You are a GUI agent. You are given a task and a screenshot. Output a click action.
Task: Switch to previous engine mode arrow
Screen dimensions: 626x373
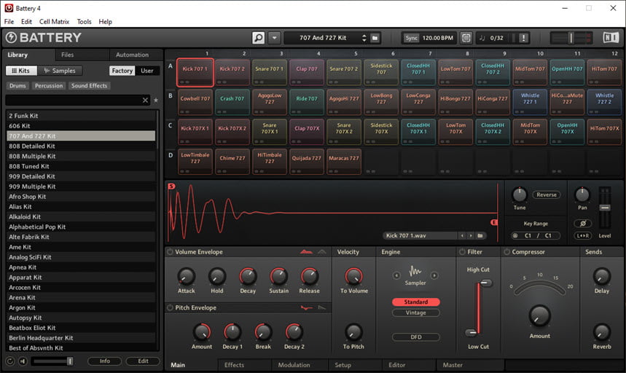[x=396, y=275]
